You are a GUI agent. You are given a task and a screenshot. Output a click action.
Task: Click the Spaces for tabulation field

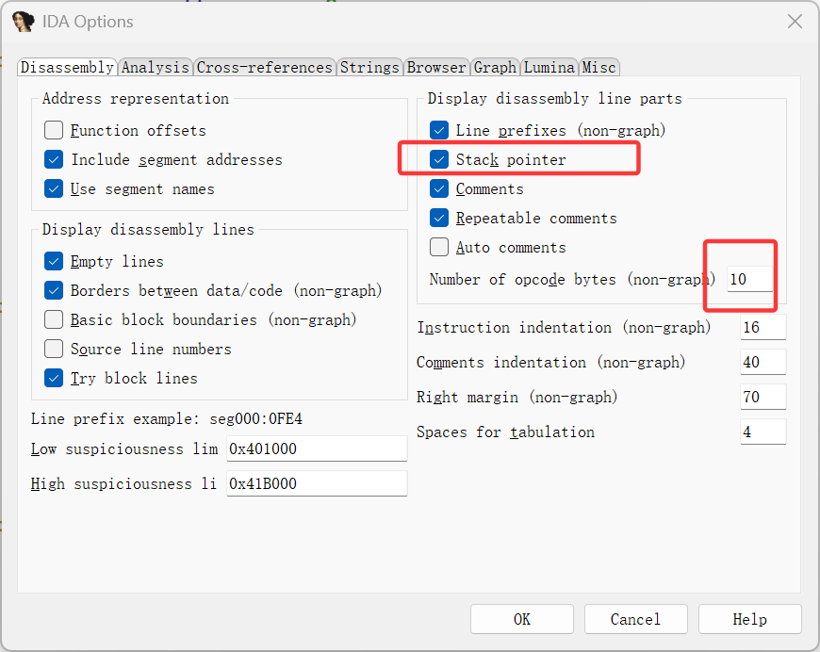763,432
